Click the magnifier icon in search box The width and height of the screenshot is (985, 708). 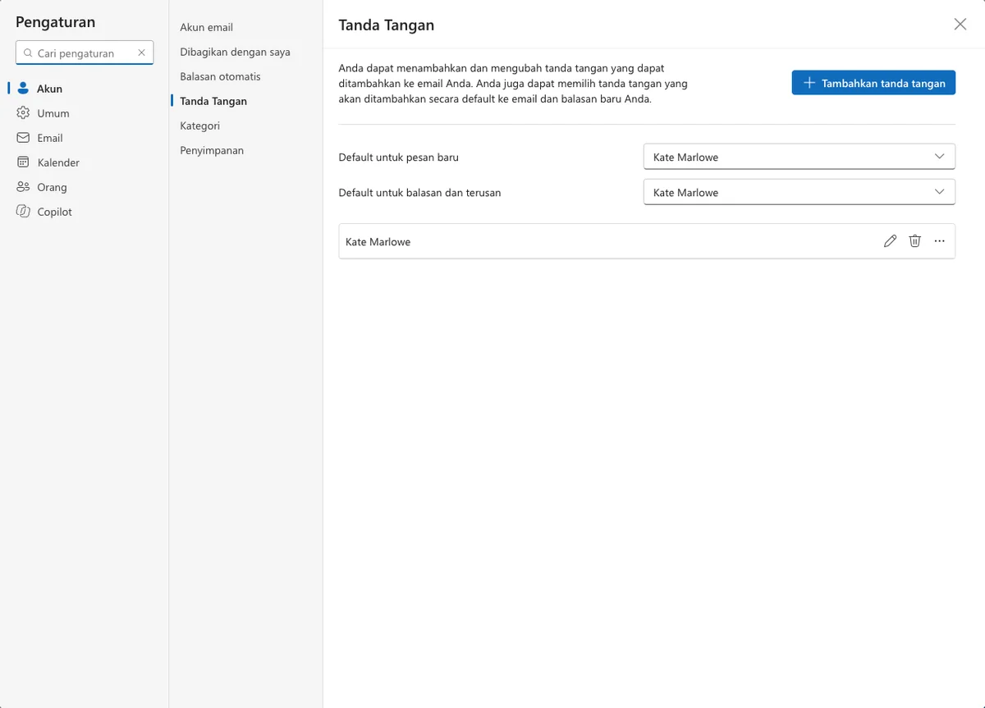[x=28, y=53]
